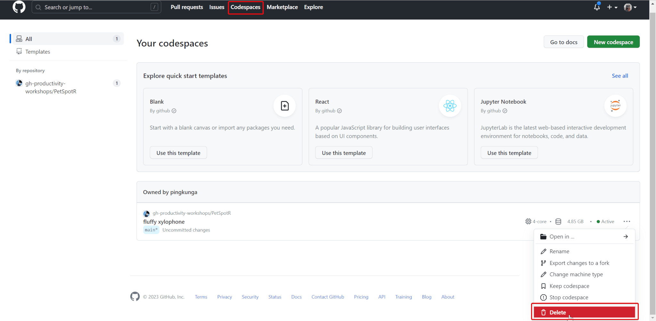The image size is (656, 321).
Task: Open the create new dropdown in the header
Action: coord(612,7)
